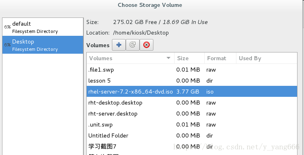Click the 3.77 GiB size cell
This screenshot has width=304, height=155.
coord(188,92)
